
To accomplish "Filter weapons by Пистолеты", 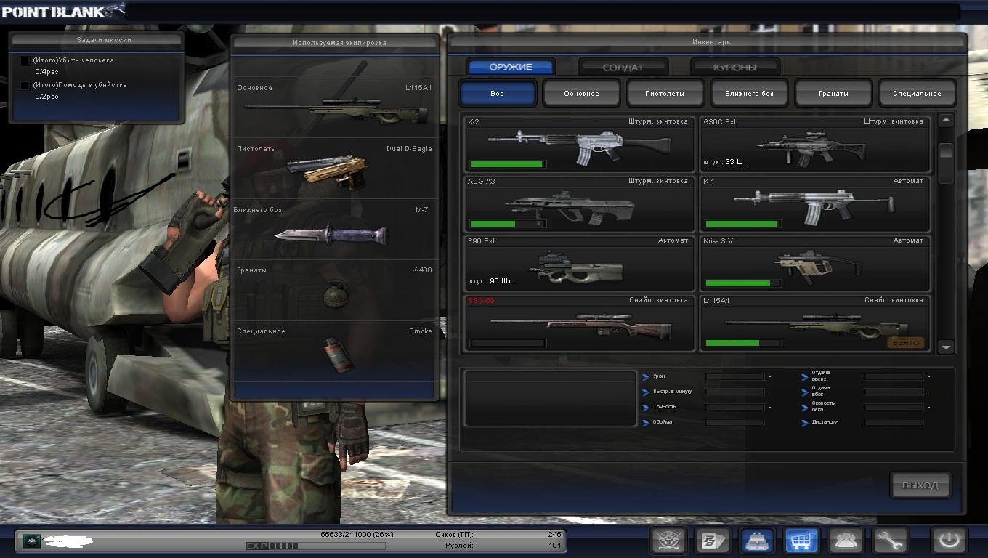I will click(x=665, y=94).
